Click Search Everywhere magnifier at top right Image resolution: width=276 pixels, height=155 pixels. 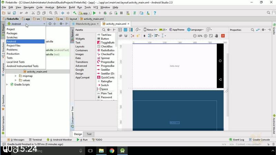click(x=268, y=13)
